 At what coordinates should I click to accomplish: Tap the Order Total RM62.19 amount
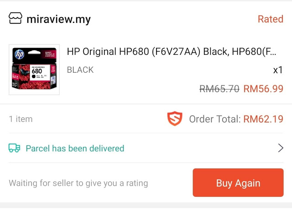pyautogui.click(x=263, y=119)
